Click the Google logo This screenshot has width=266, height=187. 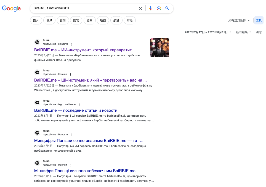click(x=11, y=8)
